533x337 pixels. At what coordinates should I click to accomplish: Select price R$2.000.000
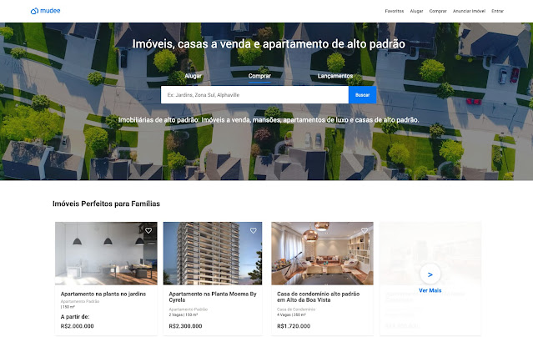[x=78, y=326]
